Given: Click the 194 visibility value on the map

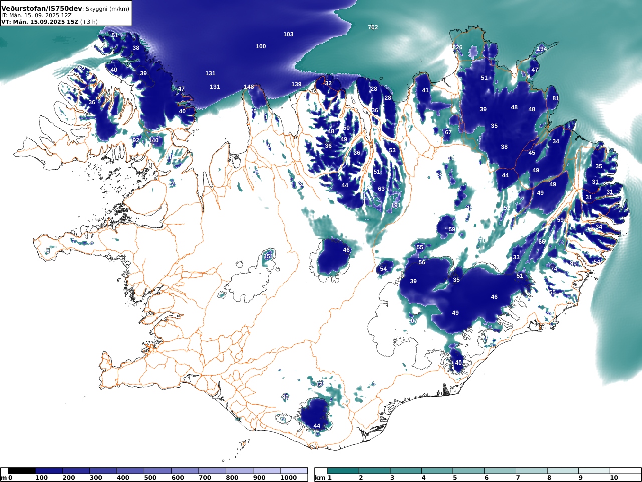Looking at the screenshot, I should [x=542, y=49].
